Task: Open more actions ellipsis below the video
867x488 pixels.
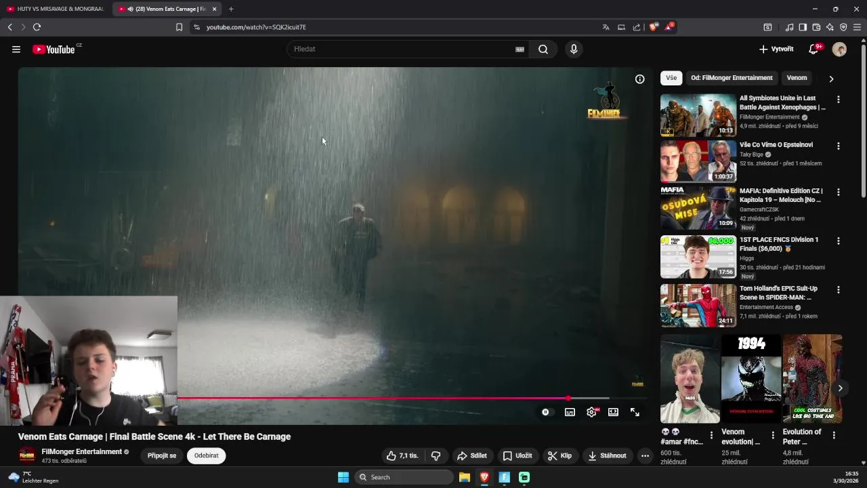Action: tap(645, 455)
